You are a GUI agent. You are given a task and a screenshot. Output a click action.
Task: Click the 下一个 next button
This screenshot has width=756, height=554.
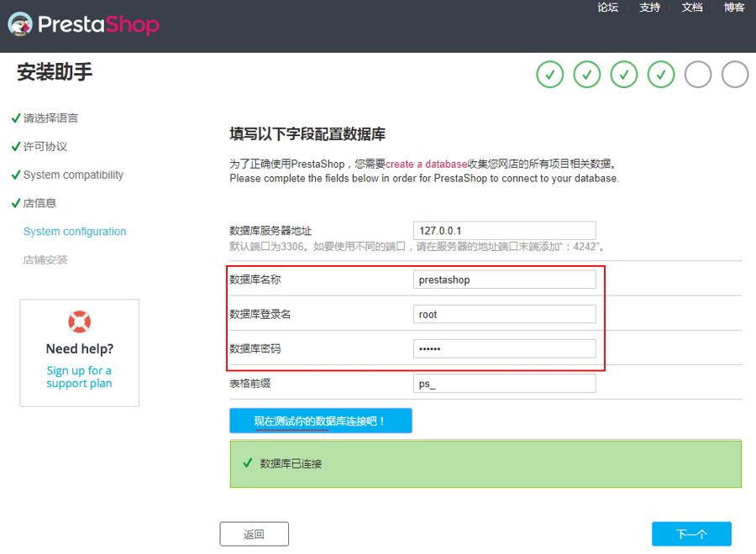pyautogui.click(x=691, y=534)
